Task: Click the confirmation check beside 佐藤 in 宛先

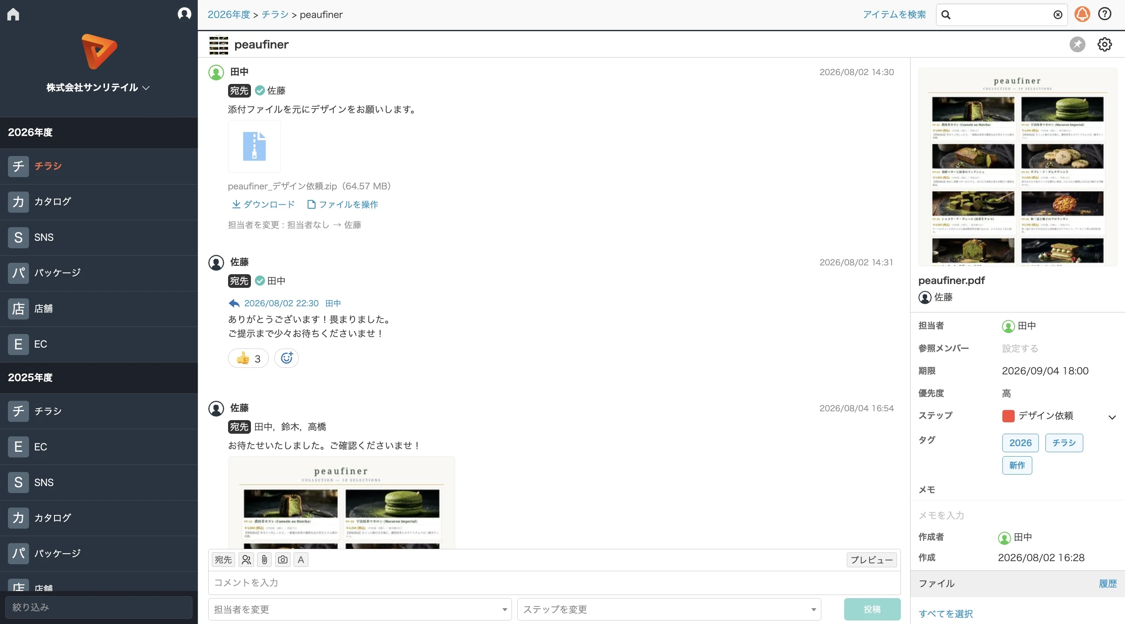Action: point(260,91)
